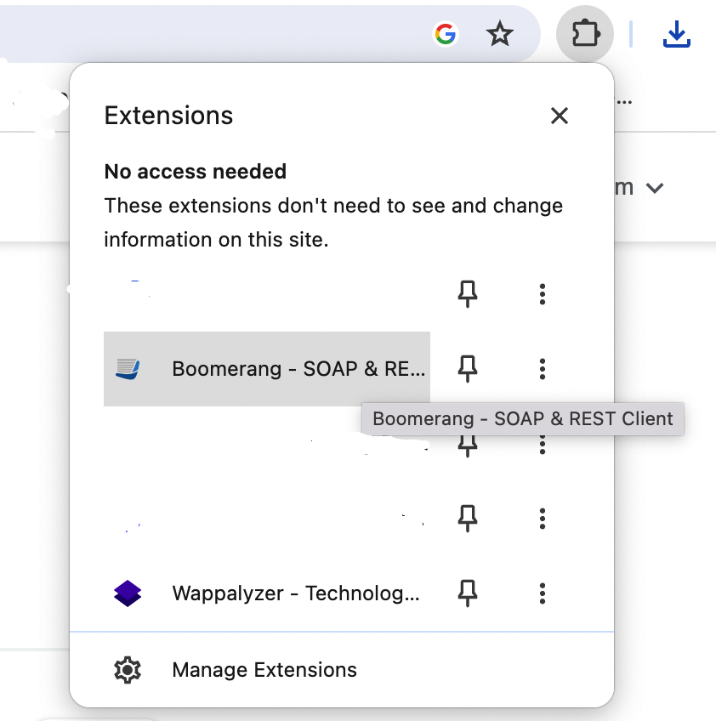The image size is (716, 721).
Task: Click the Boomerang extension icon
Action: [128, 369]
